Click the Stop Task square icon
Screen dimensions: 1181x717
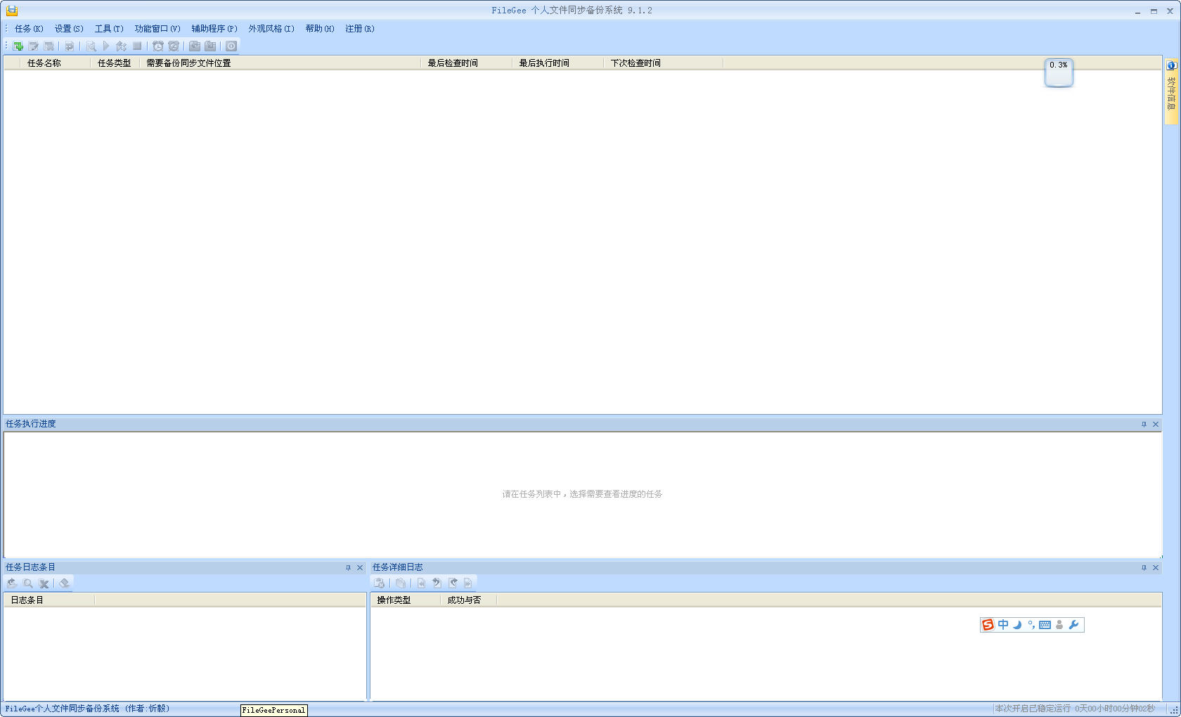[x=137, y=46]
